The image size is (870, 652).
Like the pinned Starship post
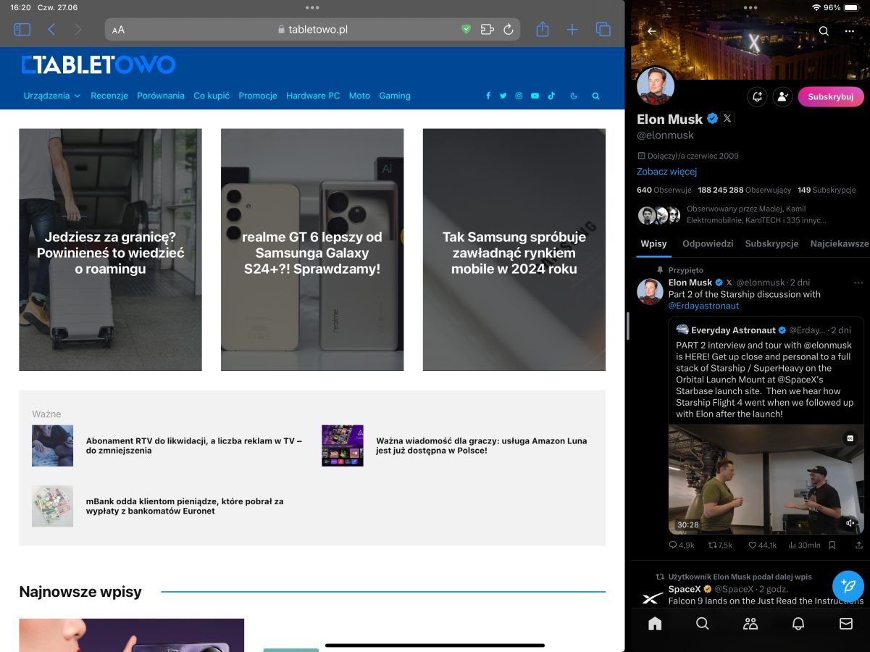[762, 545]
